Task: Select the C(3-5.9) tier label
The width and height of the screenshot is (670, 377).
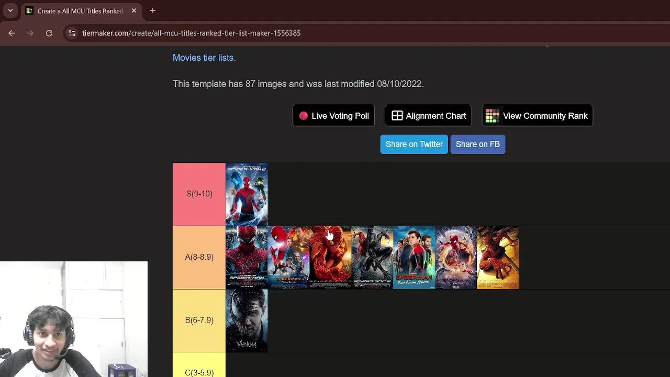Action: [x=199, y=365]
